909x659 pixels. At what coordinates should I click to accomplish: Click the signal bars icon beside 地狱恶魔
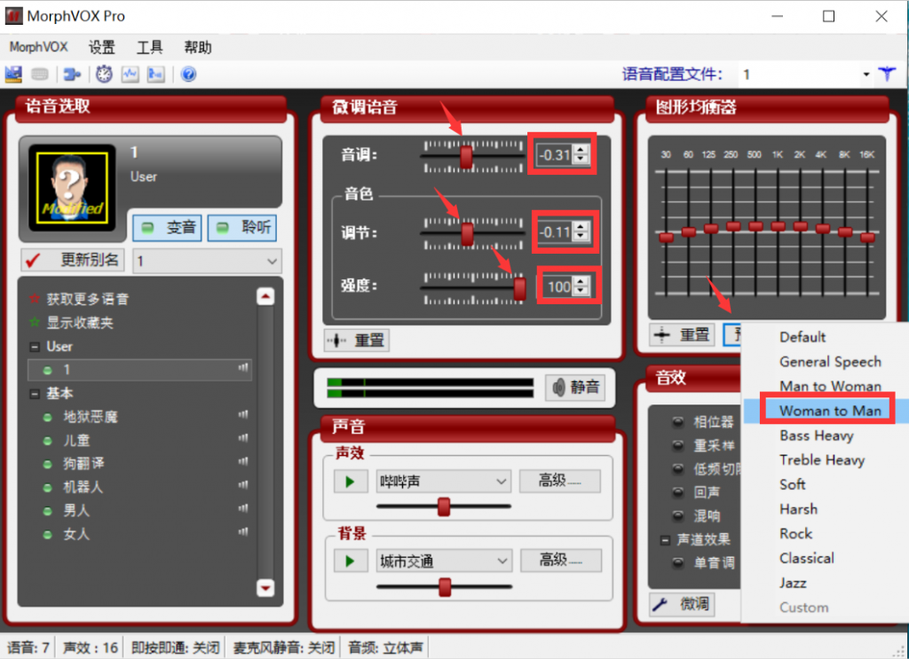pyautogui.click(x=243, y=414)
